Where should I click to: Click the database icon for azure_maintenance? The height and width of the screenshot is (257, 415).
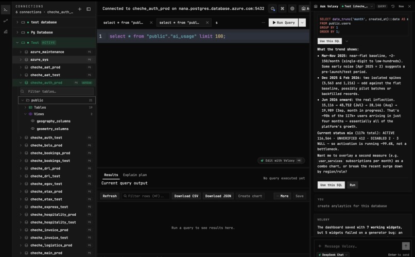point(26,52)
